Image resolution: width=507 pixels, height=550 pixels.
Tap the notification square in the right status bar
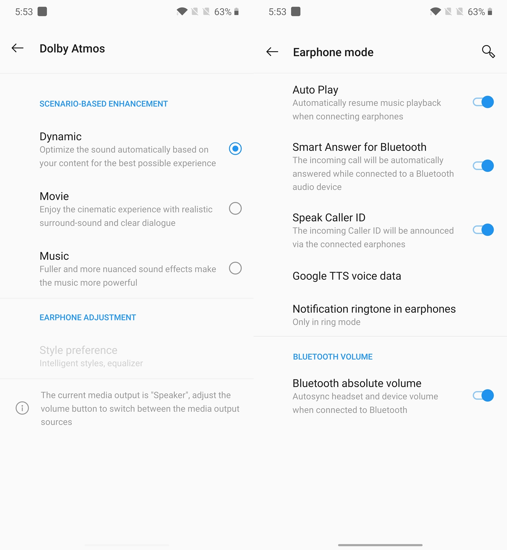[296, 12]
